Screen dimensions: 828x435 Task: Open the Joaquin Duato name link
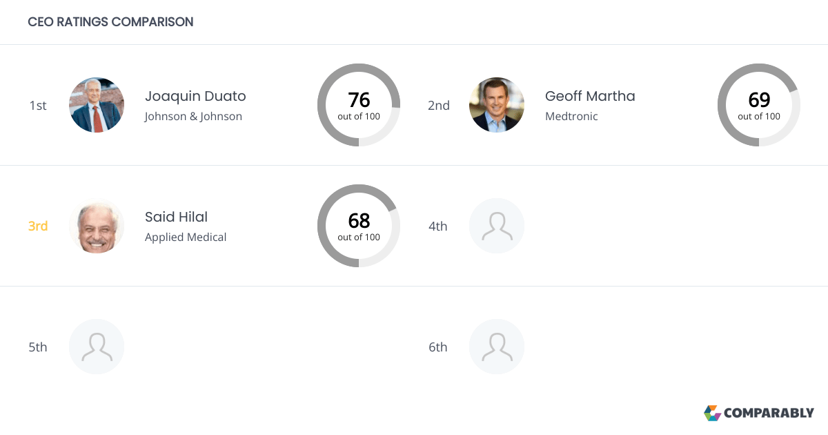[x=195, y=96]
